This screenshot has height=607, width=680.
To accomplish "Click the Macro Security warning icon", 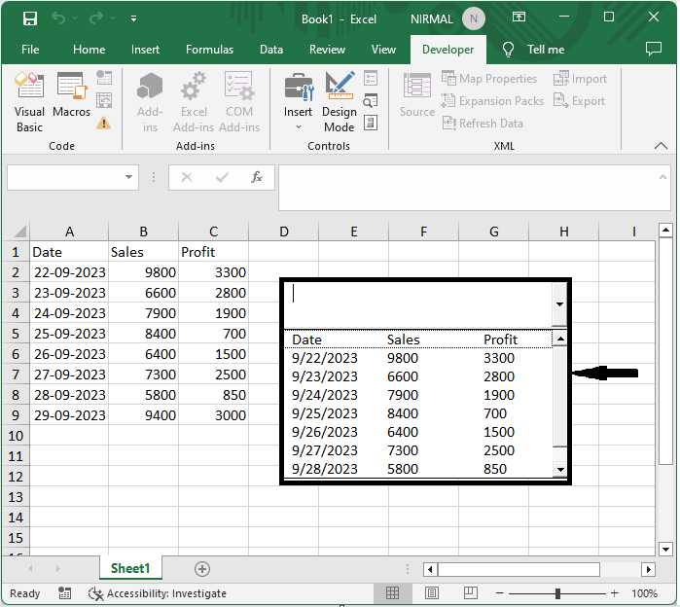I will coord(104,124).
